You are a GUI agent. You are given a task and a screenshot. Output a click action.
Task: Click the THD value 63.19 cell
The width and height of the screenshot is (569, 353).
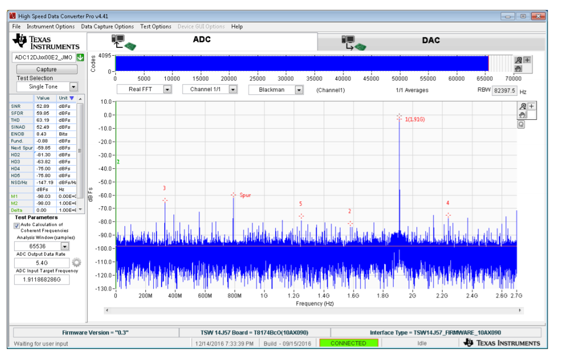(x=45, y=120)
